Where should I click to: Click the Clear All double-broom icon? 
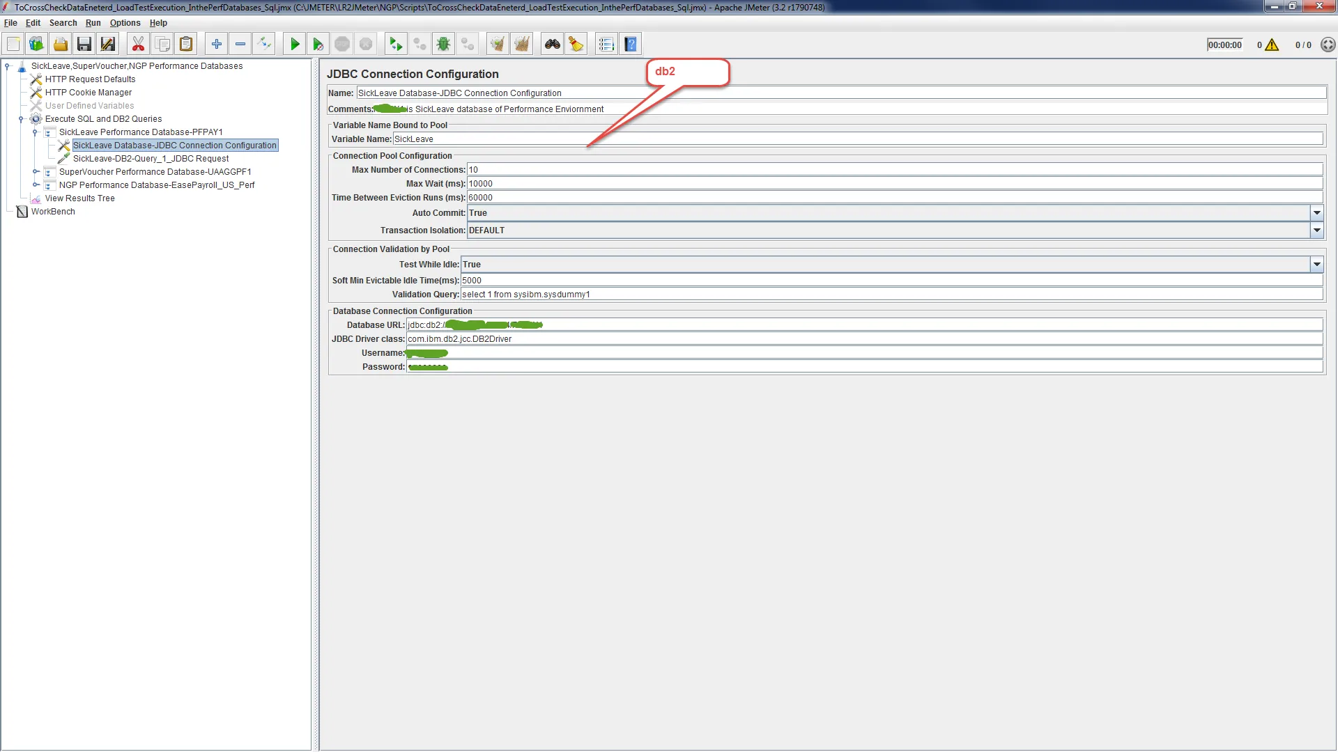(521, 45)
